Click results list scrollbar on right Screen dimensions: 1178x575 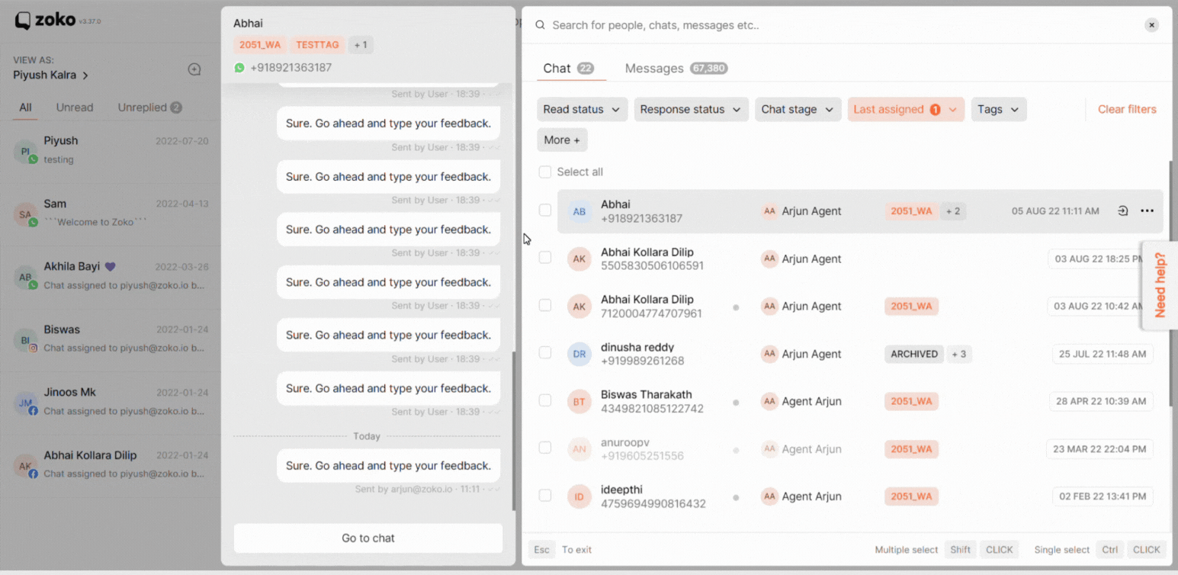[x=1173, y=284]
